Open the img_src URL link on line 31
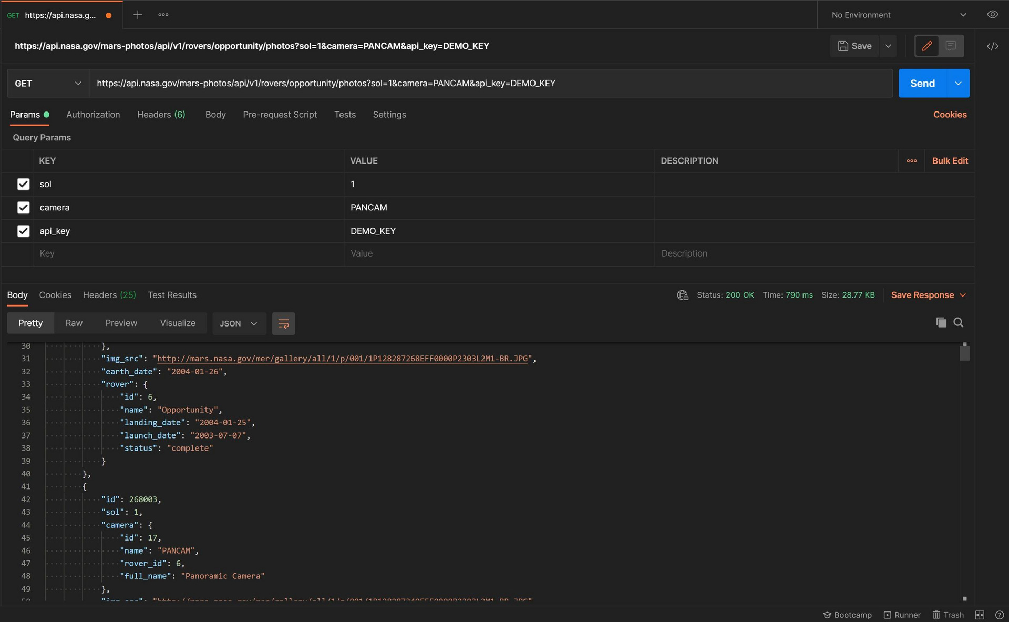This screenshot has height=622, width=1009. click(x=342, y=359)
